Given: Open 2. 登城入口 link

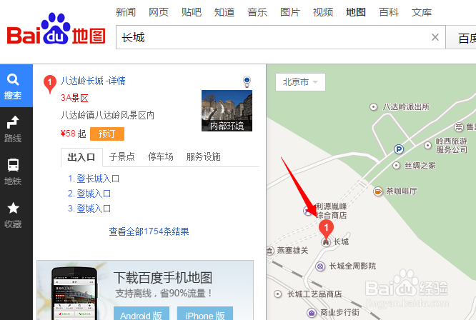Looking at the screenshot, I should (89, 194).
